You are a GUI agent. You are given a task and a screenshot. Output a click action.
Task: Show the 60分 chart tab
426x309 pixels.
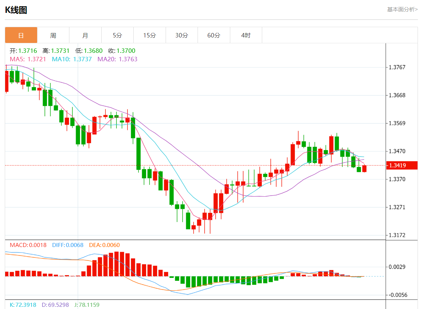coord(214,35)
